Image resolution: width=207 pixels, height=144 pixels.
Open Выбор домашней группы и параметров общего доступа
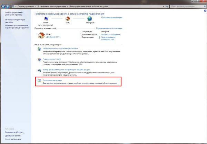pos(66,69)
